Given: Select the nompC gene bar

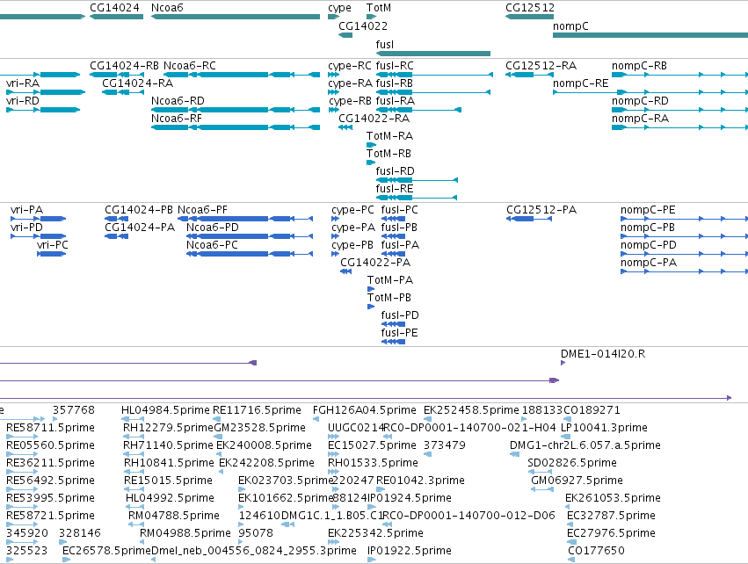Looking at the screenshot, I should click(650, 35).
